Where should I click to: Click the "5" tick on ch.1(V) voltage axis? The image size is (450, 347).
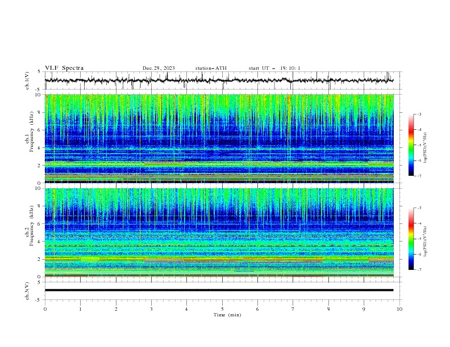pyautogui.click(x=39, y=71)
